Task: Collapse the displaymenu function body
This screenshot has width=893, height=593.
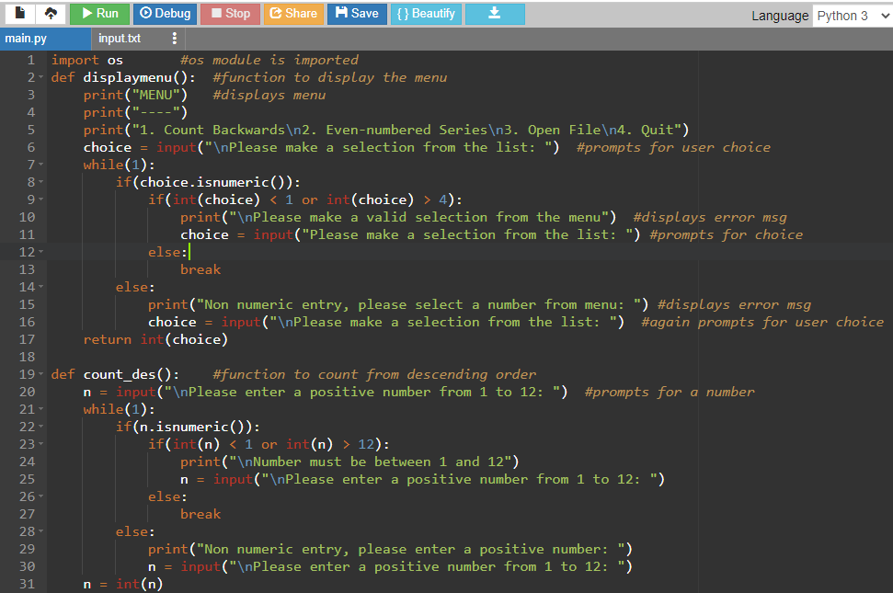Action: pos(40,77)
